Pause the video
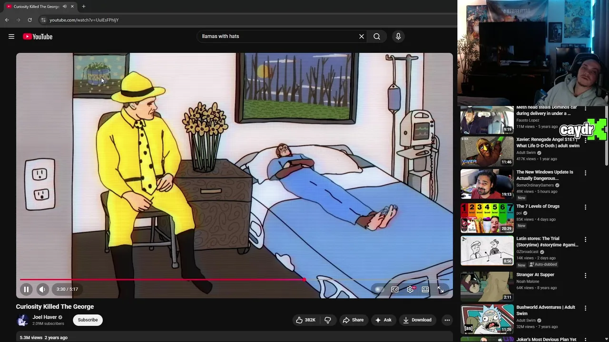The height and width of the screenshot is (342, 609). click(26, 289)
